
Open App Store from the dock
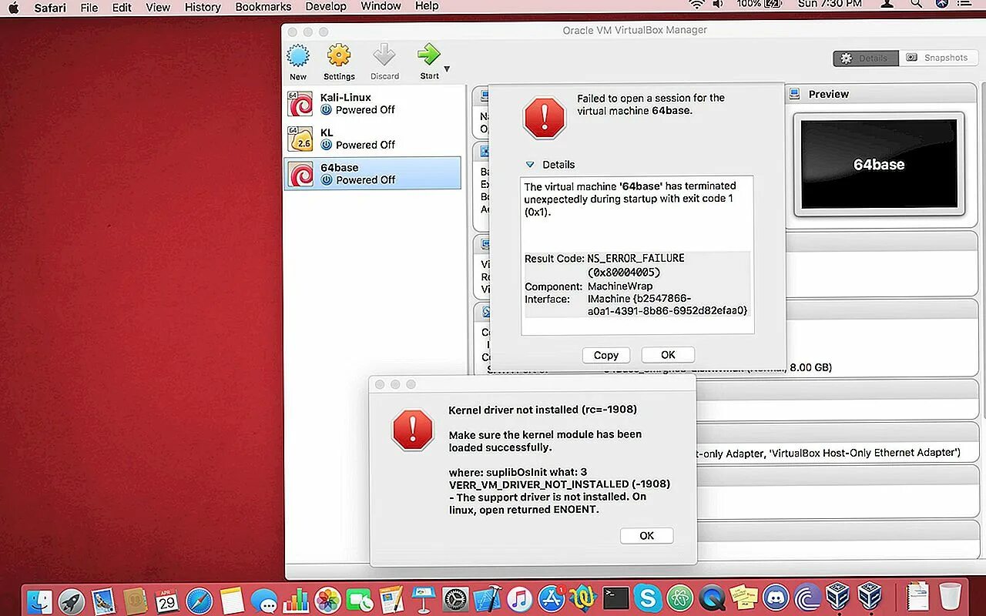pos(552,598)
